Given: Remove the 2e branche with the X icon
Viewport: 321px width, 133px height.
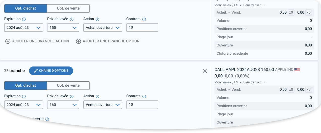Looking at the screenshot, I should pyautogui.click(x=205, y=71).
